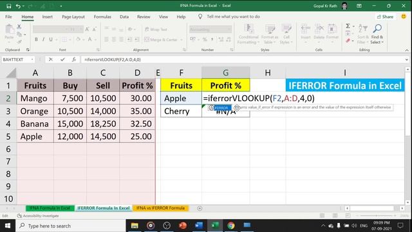Open the Number format dialog launcher
This screenshot has height=232, width=412.
tap(232, 50)
